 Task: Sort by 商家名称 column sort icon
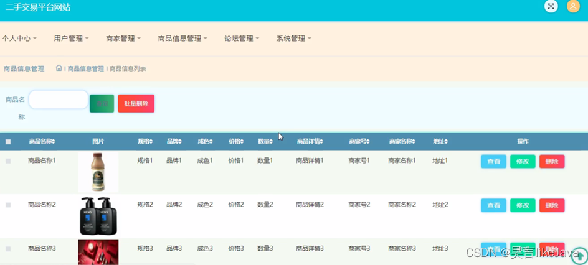pos(414,141)
